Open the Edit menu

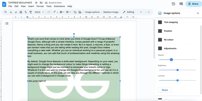point(16,6)
